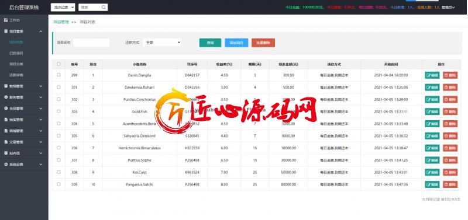
Task: Open the dropdown beside the top search box
Action: point(63,8)
